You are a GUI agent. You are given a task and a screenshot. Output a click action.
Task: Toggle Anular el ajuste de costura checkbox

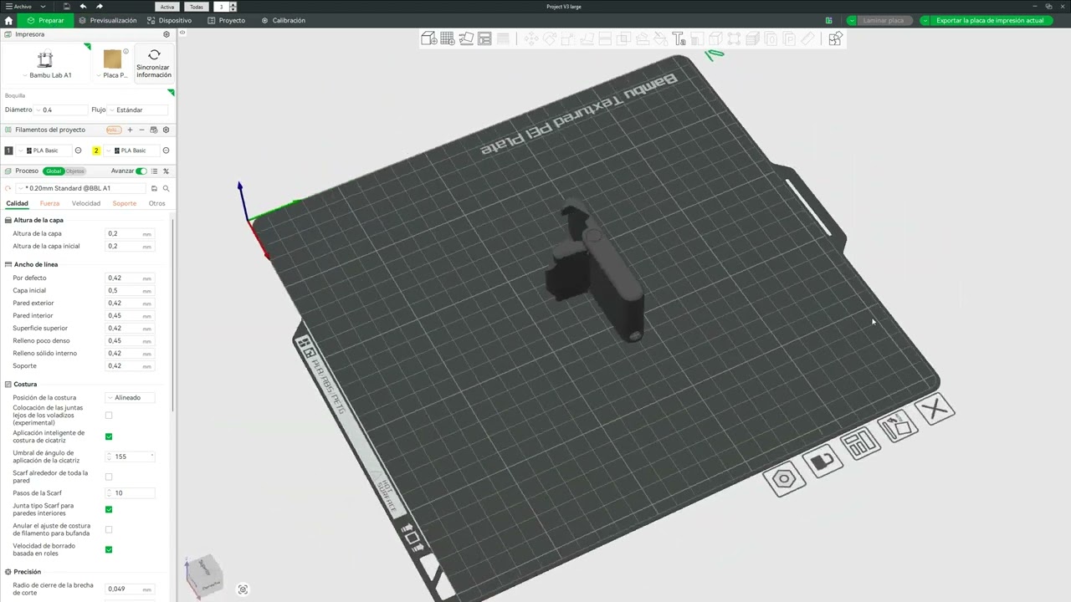pos(109,529)
